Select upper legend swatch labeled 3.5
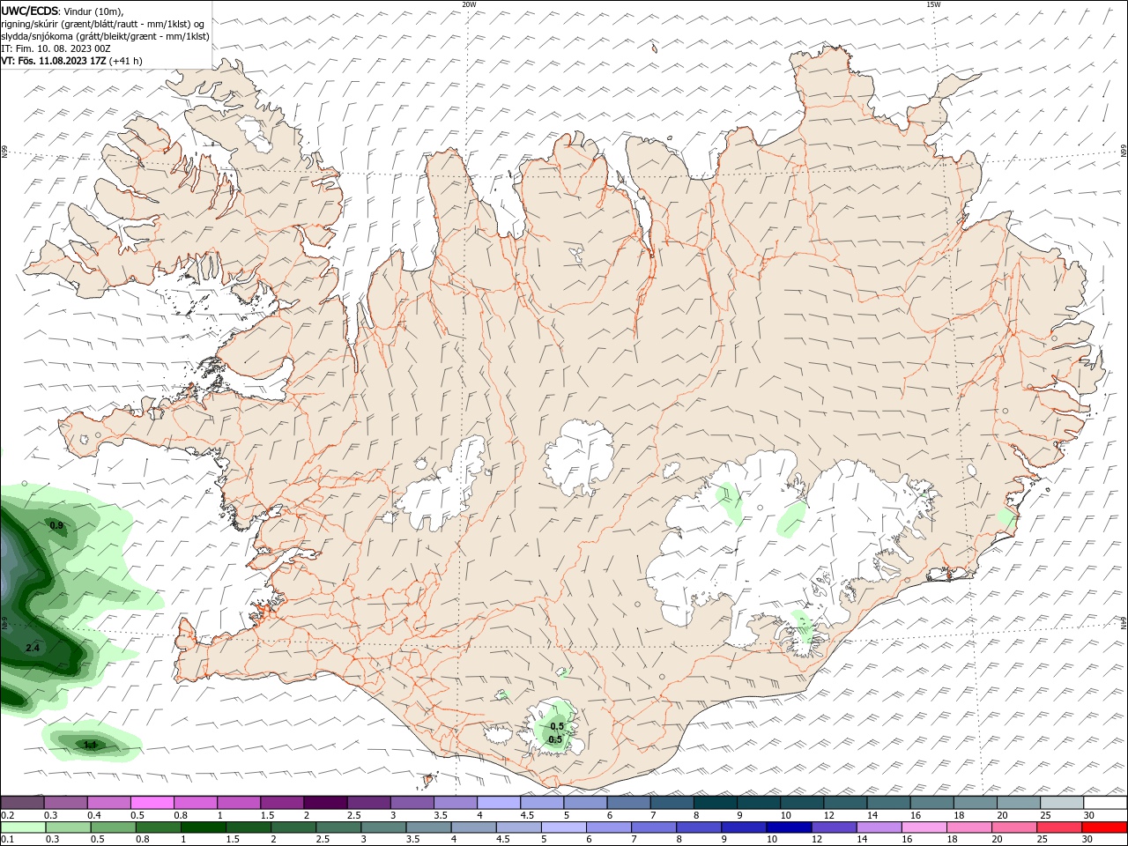1128x846 pixels. tap(456, 803)
